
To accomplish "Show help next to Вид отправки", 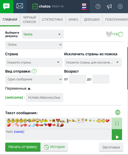I will [x=34, y=71].
